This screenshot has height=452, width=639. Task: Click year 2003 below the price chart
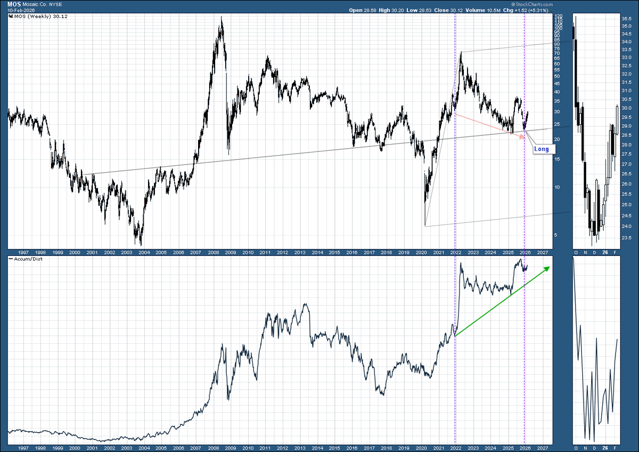pos(126,252)
